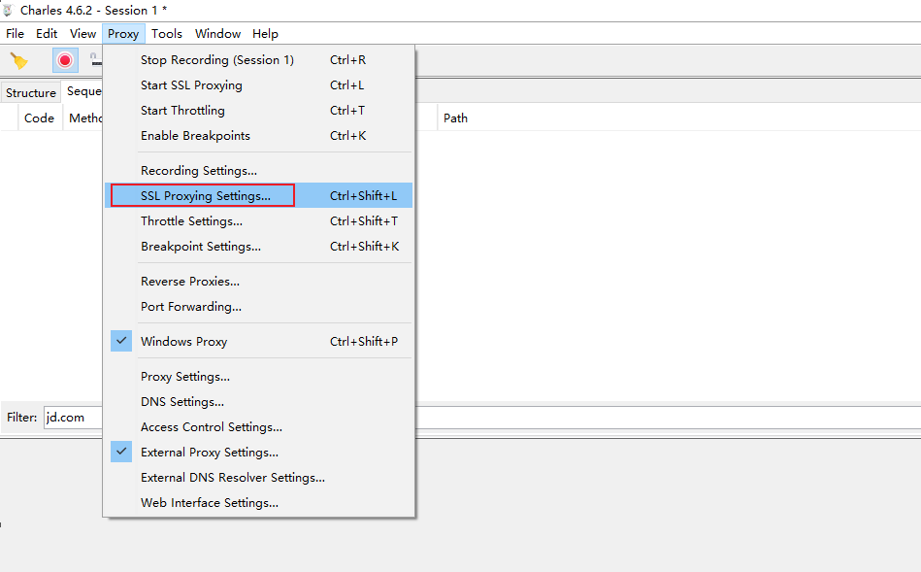921x572 pixels.
Task: Open Throttle Settings entry
Action: click(191, 221)
